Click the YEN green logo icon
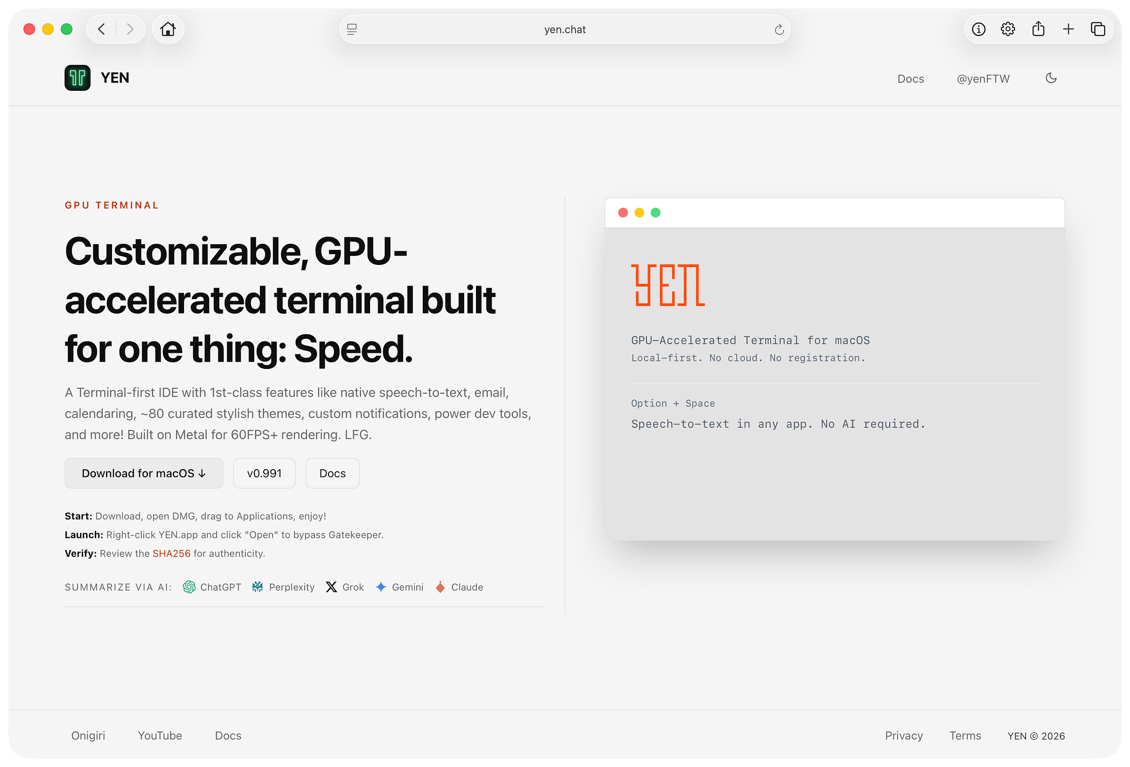The image size is (1130, 767). pyautogui.click(x=77, y=78)
